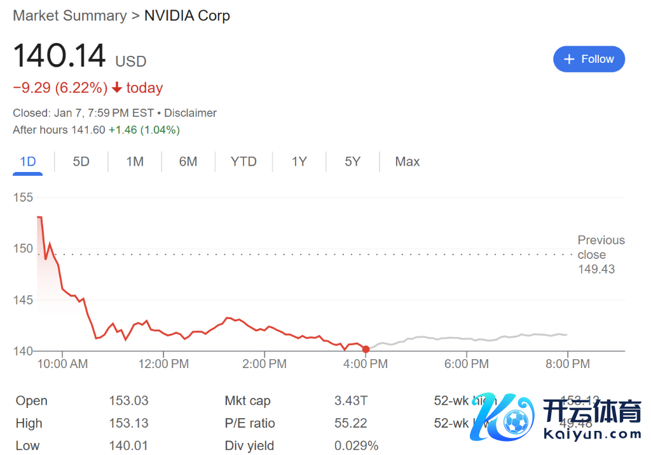651x455 pixels.
Task: Go to Market Summary breadcrumb link
Action: pos(70,16)
